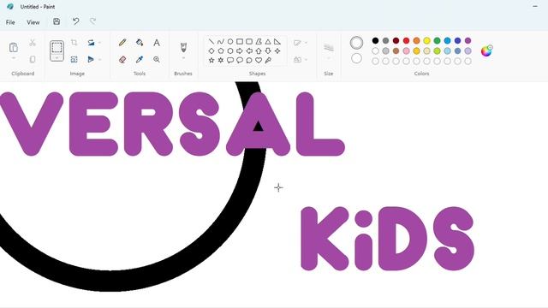Click the Cut scissors icon
This screenshot has height=308, width=548.
pos(33,43)
